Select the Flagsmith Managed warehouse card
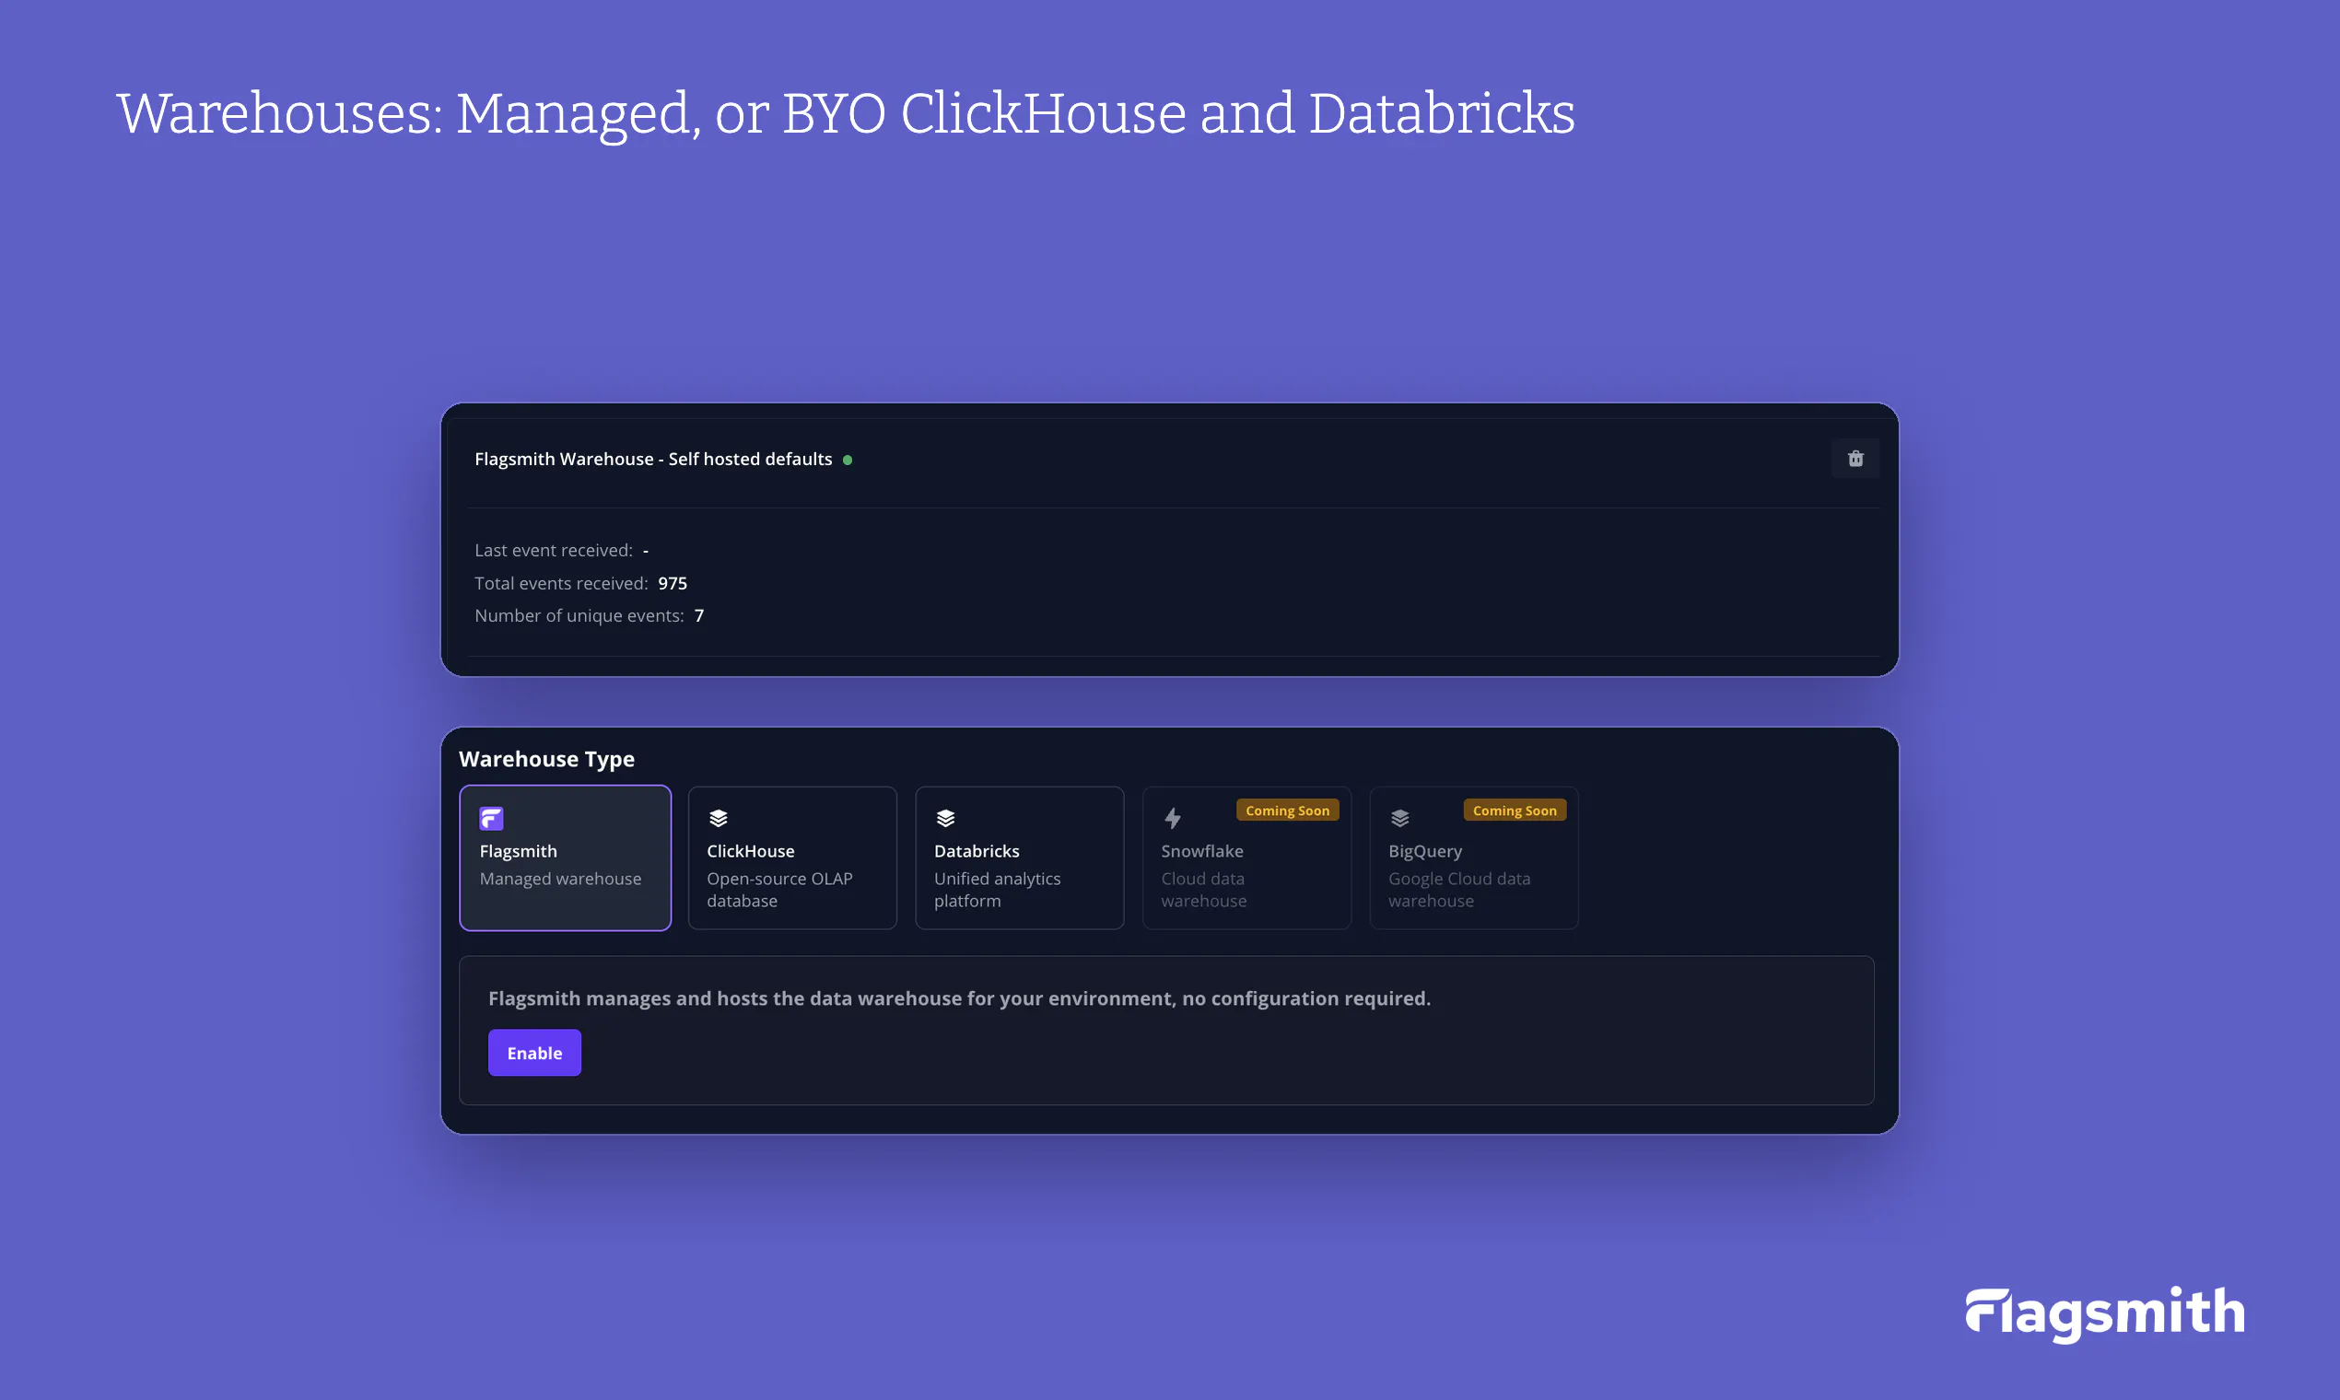This screenshot has height=1400, width=2340. [x=565, y=857]
